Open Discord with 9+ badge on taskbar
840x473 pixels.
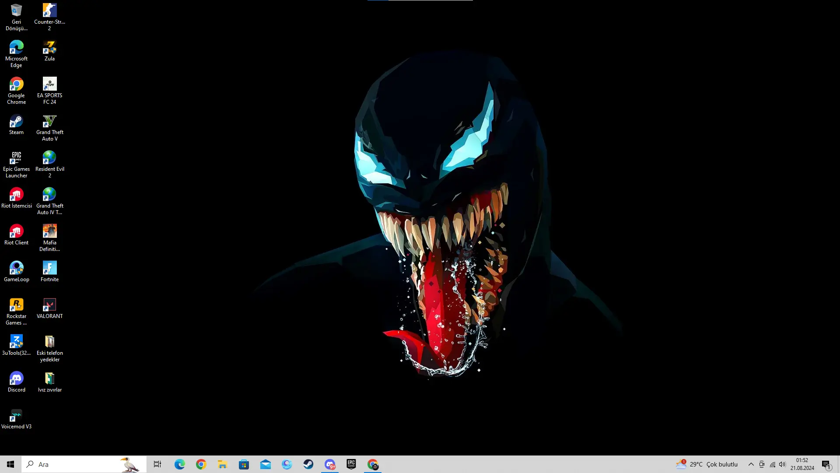click(x=330, y=464)
